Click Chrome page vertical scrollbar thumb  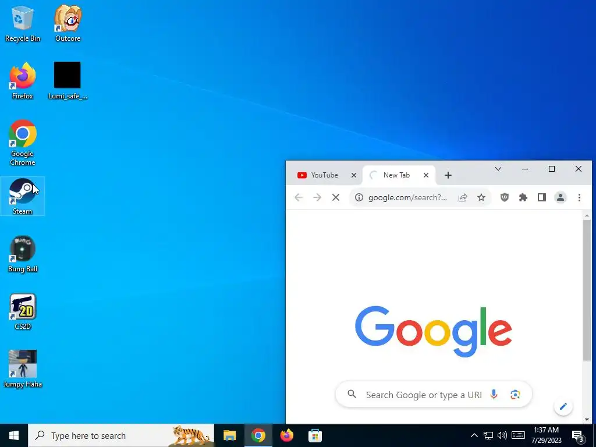[x=587, y=290]
